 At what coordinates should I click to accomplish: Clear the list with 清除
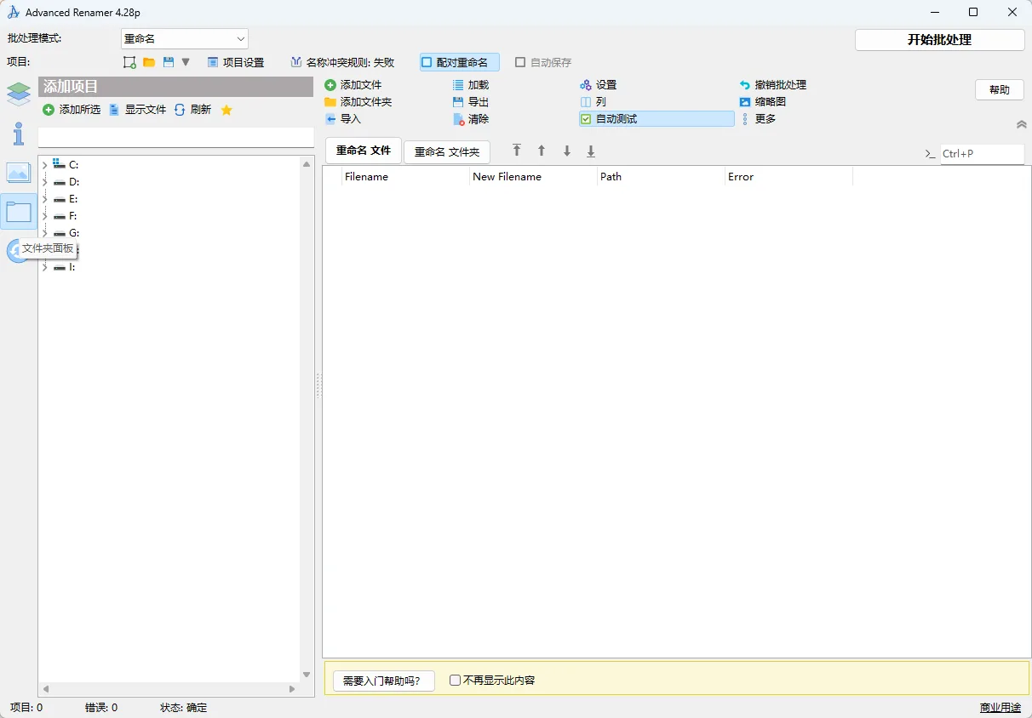471,119
